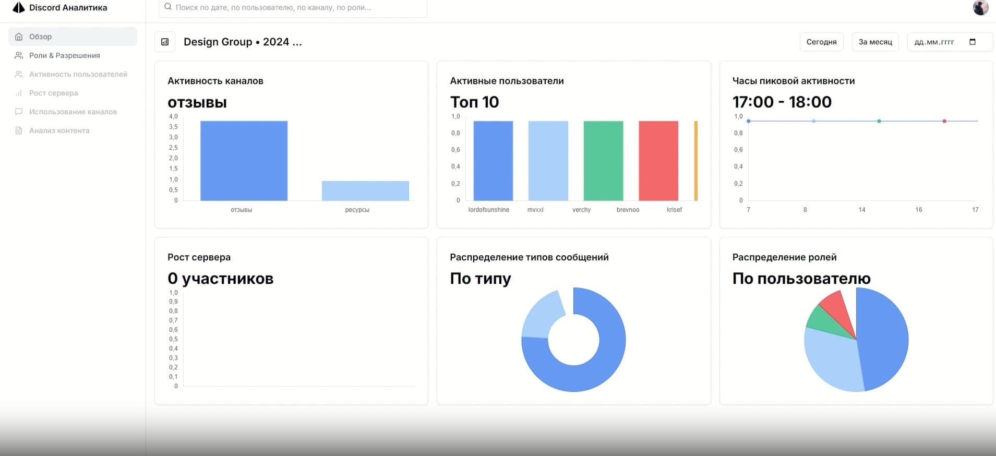This screenshot has height=456, width=996.
Task: Click the blue point on peak hours line
Action: point(749,121)
